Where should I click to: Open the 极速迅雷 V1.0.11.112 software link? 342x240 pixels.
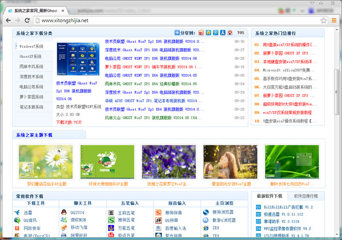tap(288, 213)
